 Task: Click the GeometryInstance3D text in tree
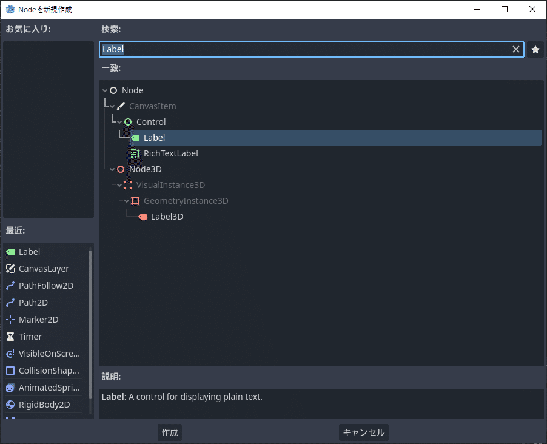point(186,201)
